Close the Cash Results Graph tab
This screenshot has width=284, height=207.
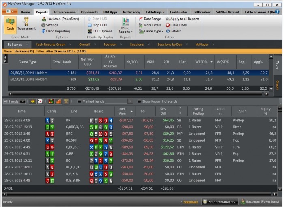(70, 45)
